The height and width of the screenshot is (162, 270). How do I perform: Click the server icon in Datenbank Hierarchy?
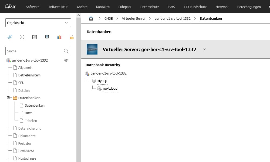pyautogui.click(x=87, y=73)
